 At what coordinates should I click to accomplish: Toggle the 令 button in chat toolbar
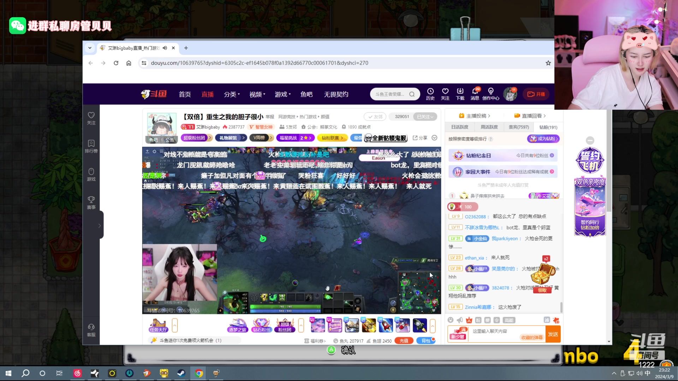[x=496, y=320]
